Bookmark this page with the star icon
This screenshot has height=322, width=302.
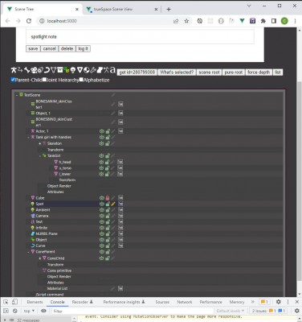(x=186, y=21)
